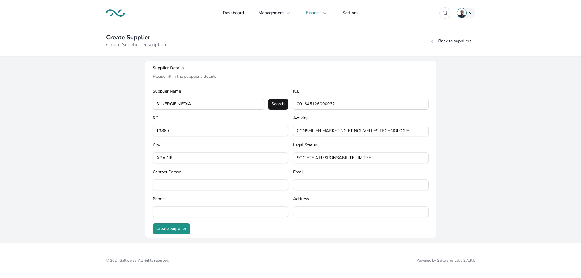Go to the Dashboard page

pyautogui.click(x=233, y=13)
